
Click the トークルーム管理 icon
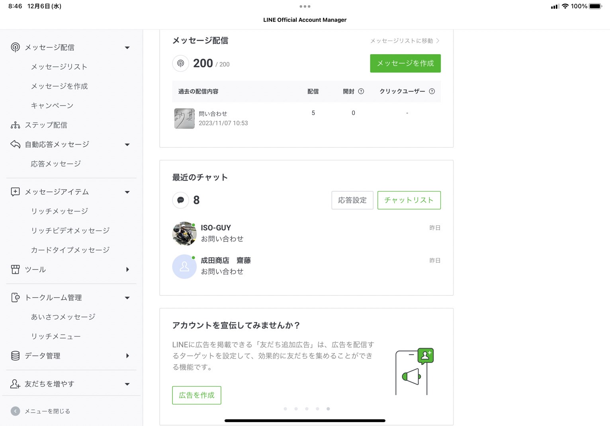pyautogui.click(x=15, y=297)
